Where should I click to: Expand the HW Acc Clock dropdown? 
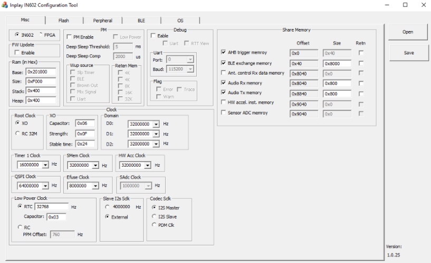click(x=148, y=165)
